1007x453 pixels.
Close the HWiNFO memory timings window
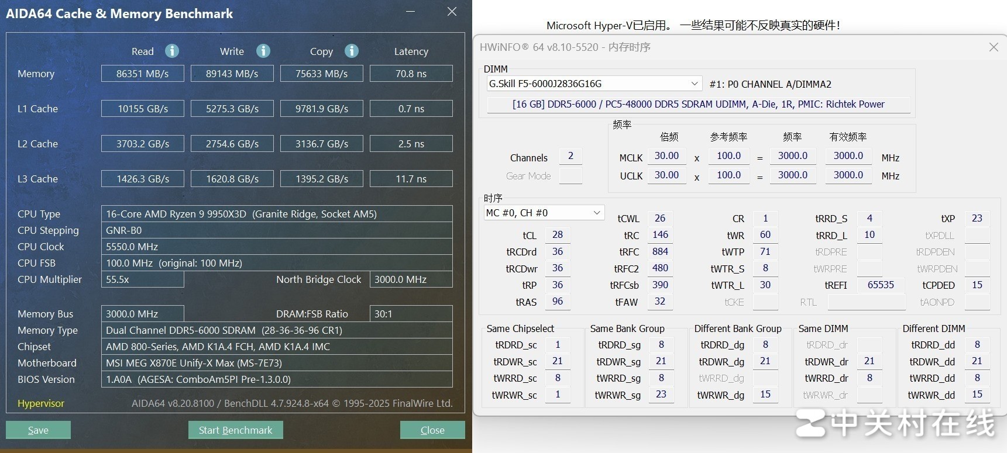point(994,47)
